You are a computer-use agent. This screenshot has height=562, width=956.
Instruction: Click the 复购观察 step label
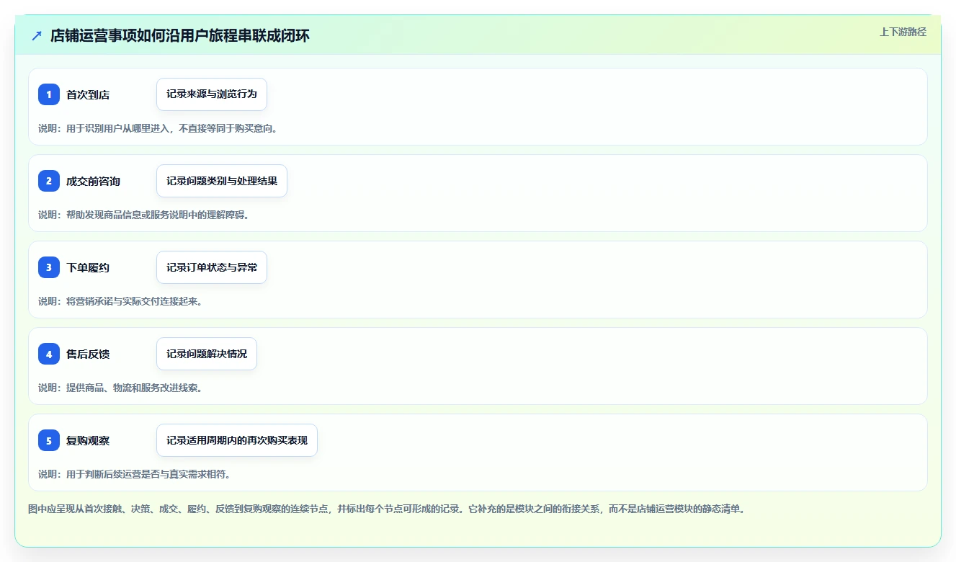tap(88, 441)
